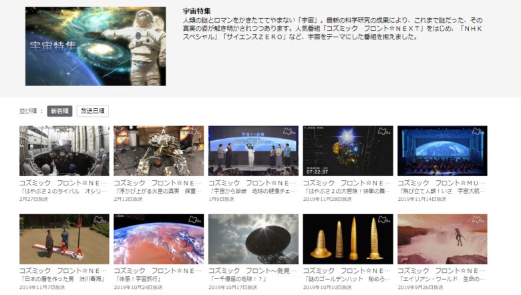Click the title link above 「はやぶさ２の大冒険」

[347, 183]
